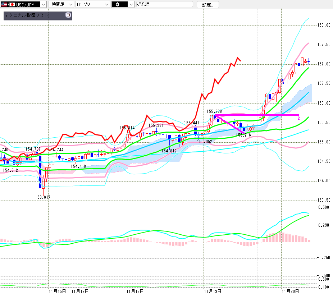The height and width of the screenshot is (294, 333).
Task: Open the USD/JPY currency pair dropdown
Action: pos(43,4)
